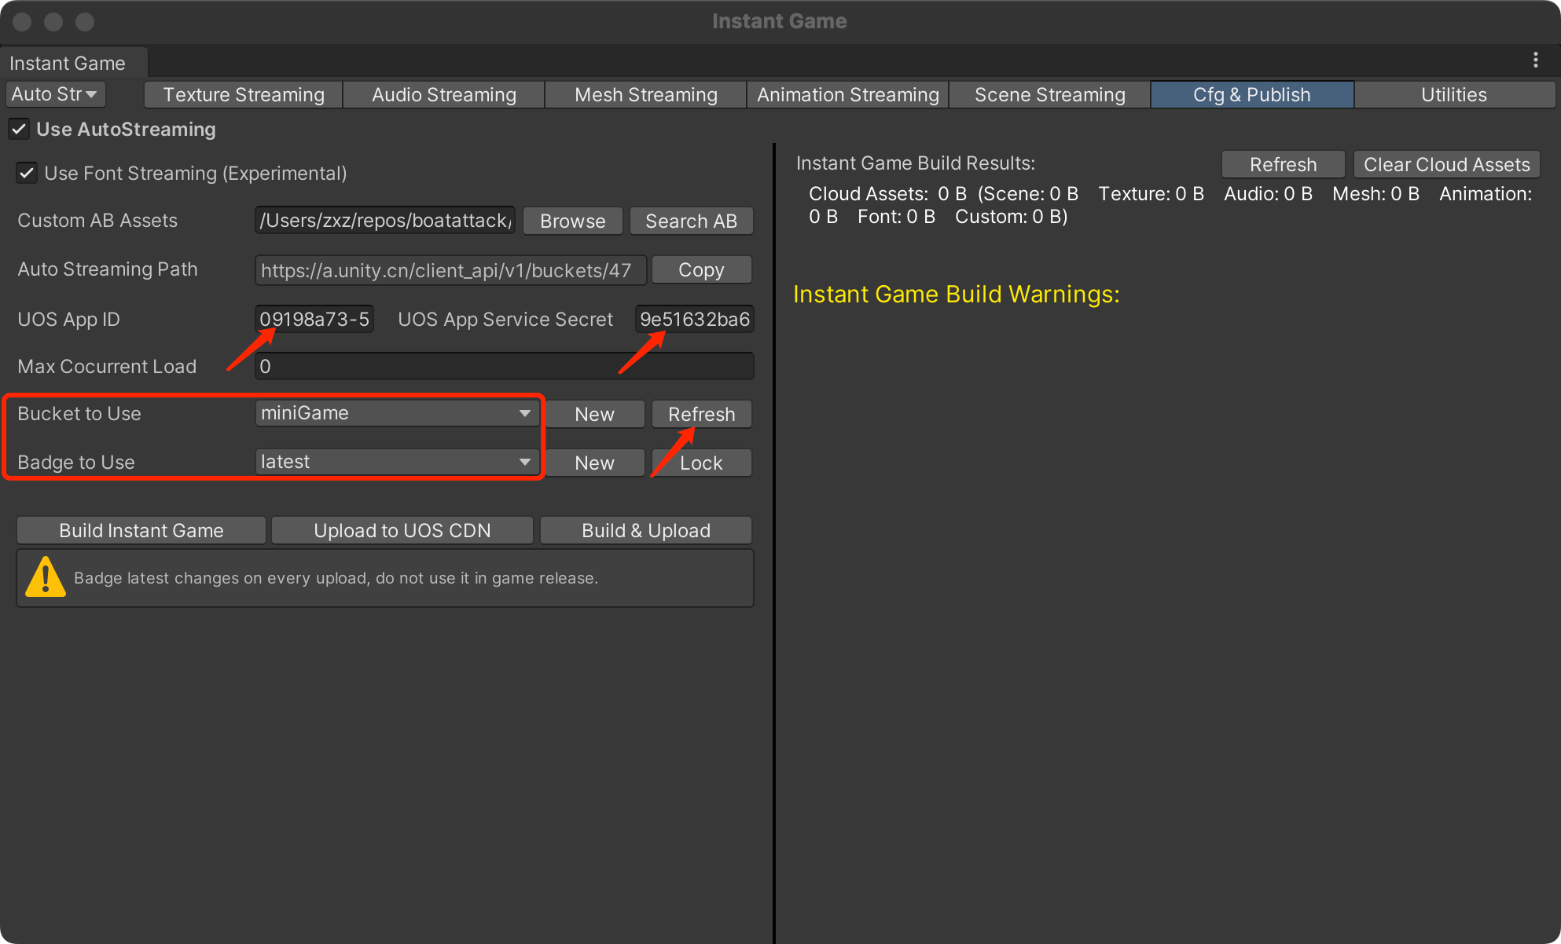Open the three-dot panel options menu
Viewport: 1561px width, 944px height.
coord(1535,60)
